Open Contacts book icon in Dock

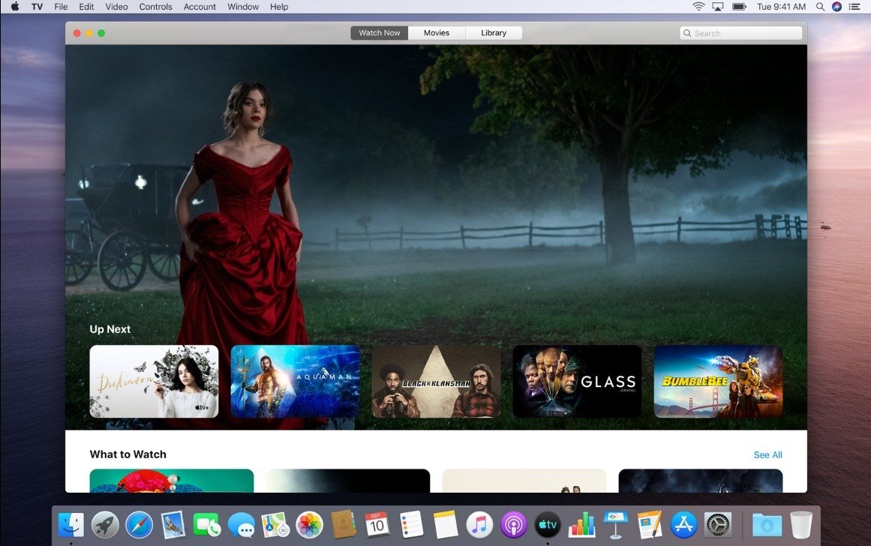click(x=344, y=524)
